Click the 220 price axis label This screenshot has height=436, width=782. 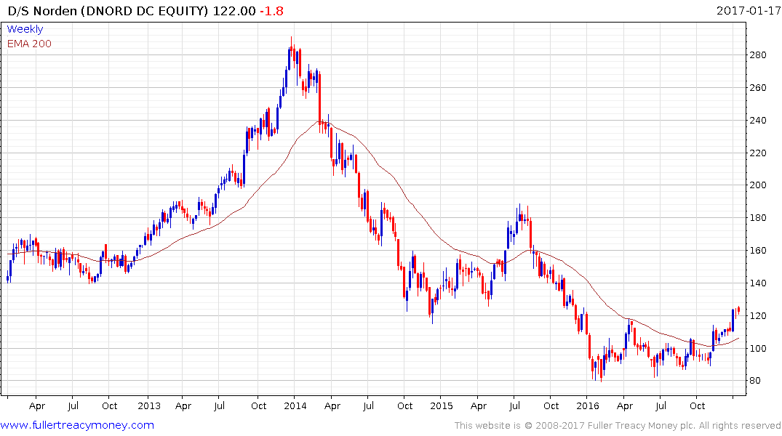758,153
